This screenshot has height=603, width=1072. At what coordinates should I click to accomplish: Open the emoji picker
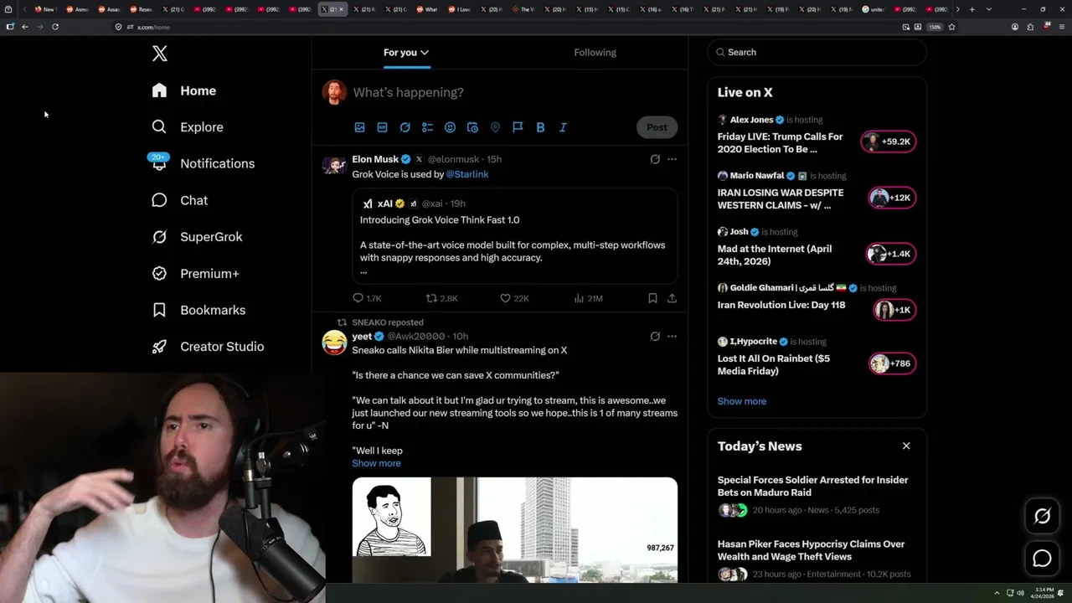(450, 127)
